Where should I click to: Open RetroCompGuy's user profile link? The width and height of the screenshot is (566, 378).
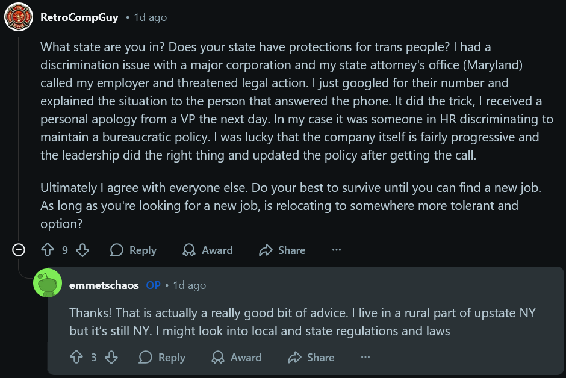click(x=79, y=17)
